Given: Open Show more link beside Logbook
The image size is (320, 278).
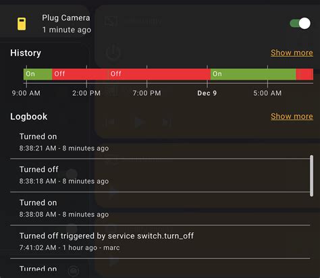Looking at the screenshot, I should click(292, 116).
